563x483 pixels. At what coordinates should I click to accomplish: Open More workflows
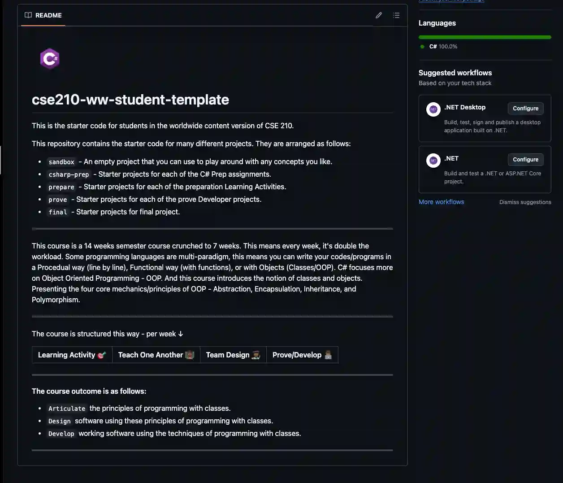coord(441,202)
